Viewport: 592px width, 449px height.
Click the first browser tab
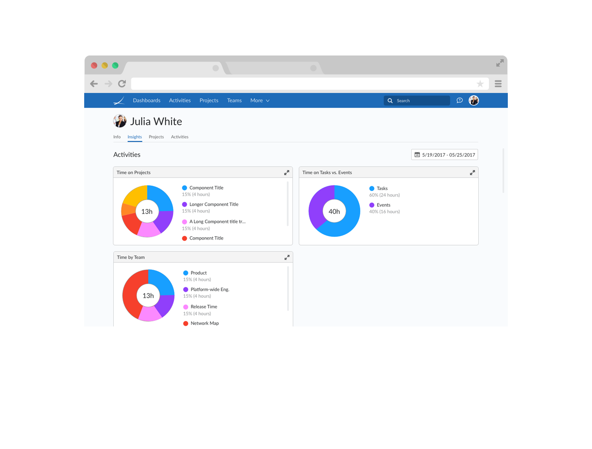175,68
